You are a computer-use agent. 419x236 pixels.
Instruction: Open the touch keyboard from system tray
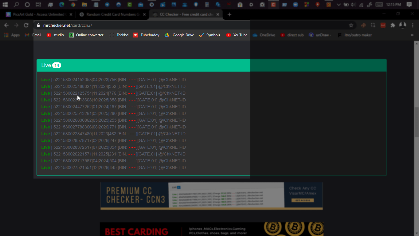click(379, 5)
